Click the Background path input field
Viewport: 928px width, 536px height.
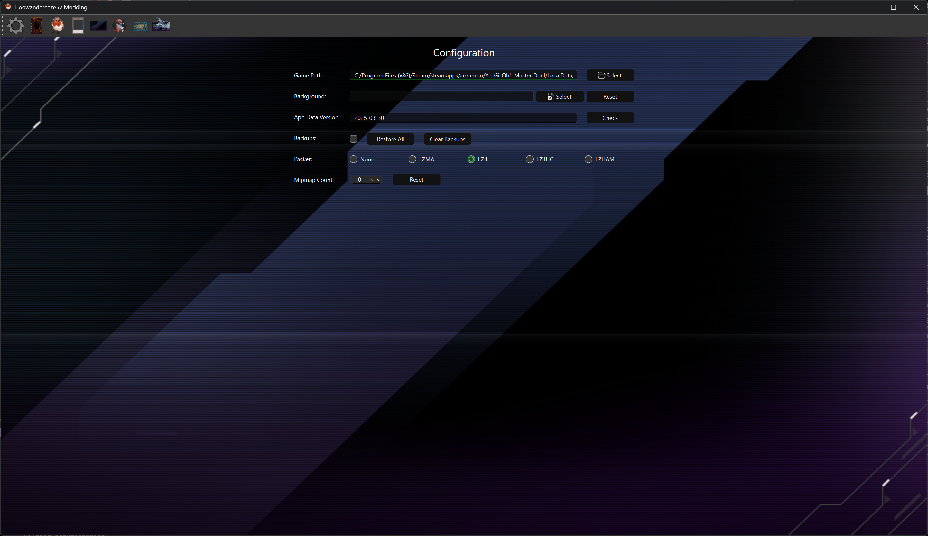[441, 96]
